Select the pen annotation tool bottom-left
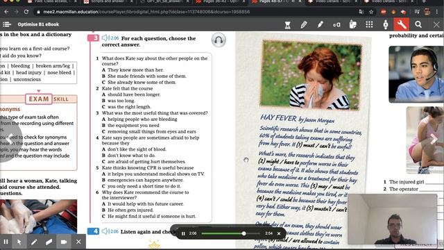This screenshot has height=250, width=444. coord(34,242)
